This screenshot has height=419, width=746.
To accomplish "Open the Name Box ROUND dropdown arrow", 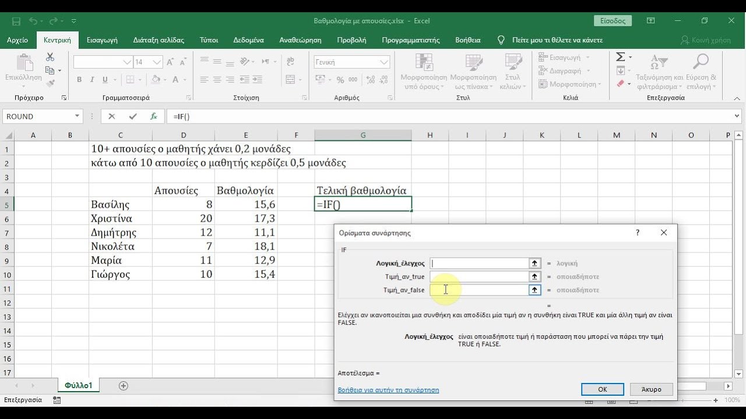I will (x=77, y=116).
